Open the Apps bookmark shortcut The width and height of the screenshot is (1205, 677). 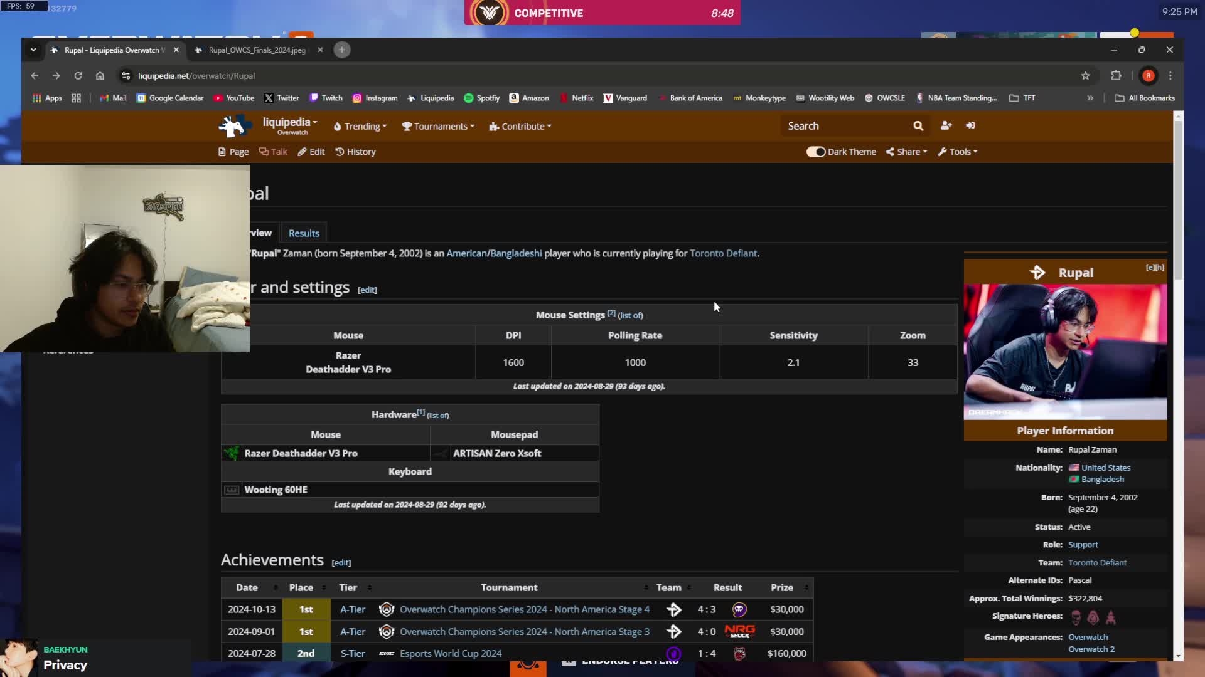click(47, 98)
